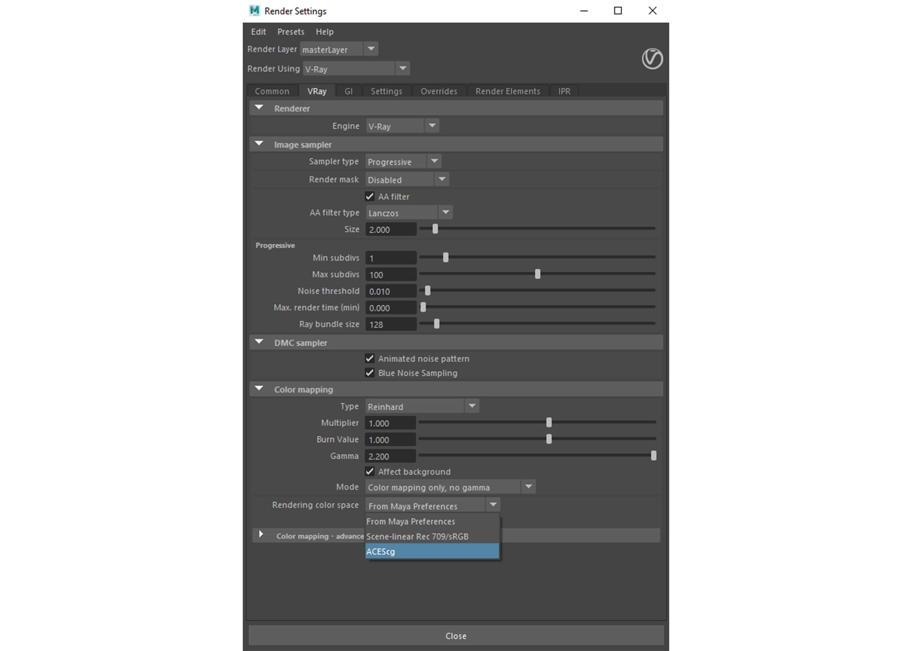Open the Presets menu
Viewport: 912px width, 651px height.
[291, 32]
